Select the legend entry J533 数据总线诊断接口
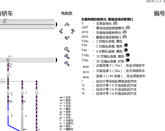The width and height of the screenshot is (165, 131). 102,37
